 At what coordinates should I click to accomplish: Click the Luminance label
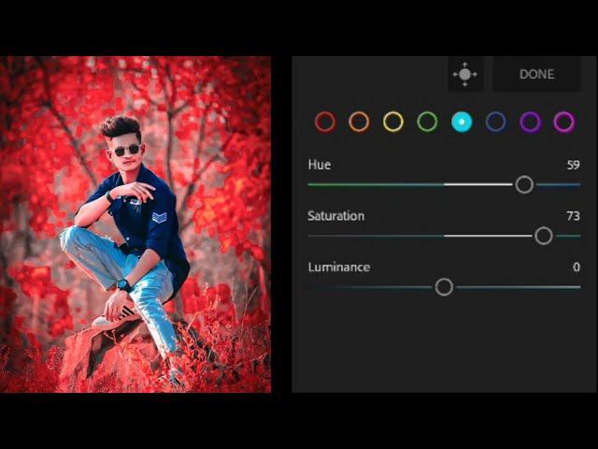coord(339,267)
